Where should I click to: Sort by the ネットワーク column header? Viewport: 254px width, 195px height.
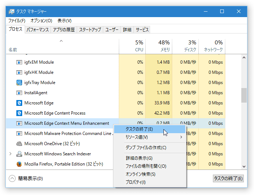212,46
